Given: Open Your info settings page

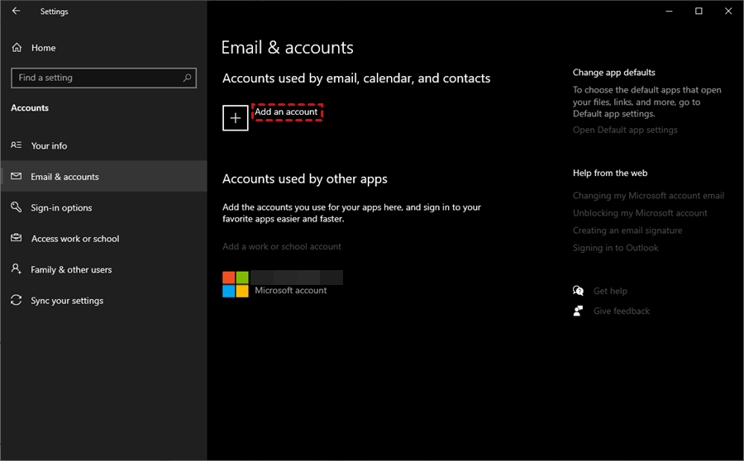Looking at the screenshot, I should pos(49,145).
